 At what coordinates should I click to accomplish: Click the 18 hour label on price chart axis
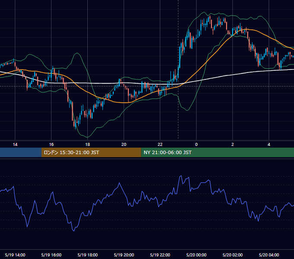coord(88,145)
